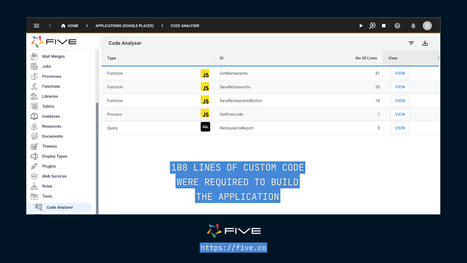The height and width of the screenshot is (263, 467).
Task: View the GetPostcode process
Action: 400,114
